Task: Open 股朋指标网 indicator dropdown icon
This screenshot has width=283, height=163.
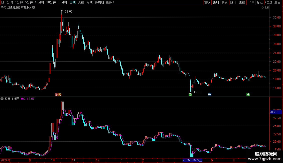Action: click(2, 99)
